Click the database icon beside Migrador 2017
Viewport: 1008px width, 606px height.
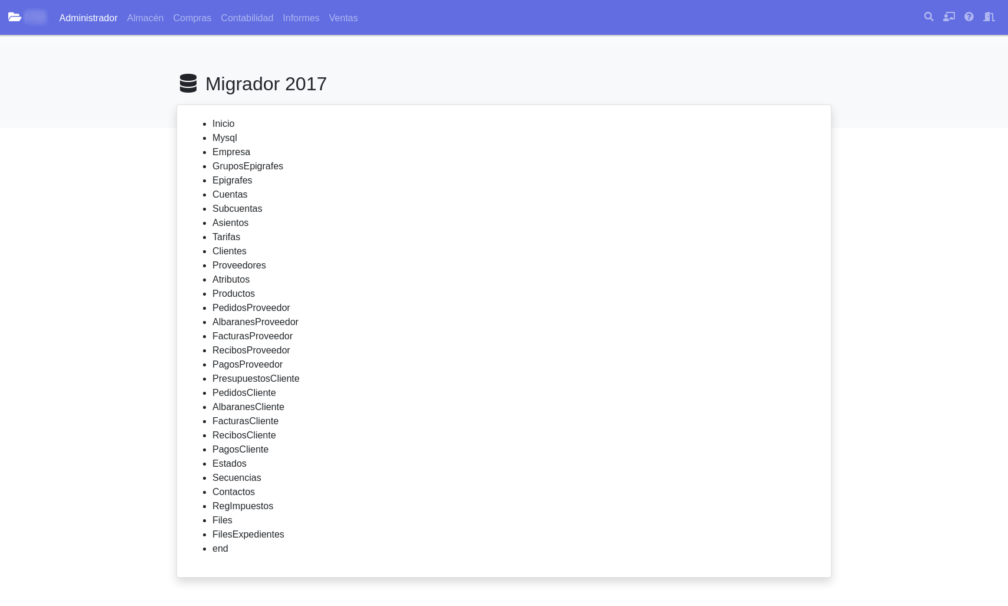point(188,83)
